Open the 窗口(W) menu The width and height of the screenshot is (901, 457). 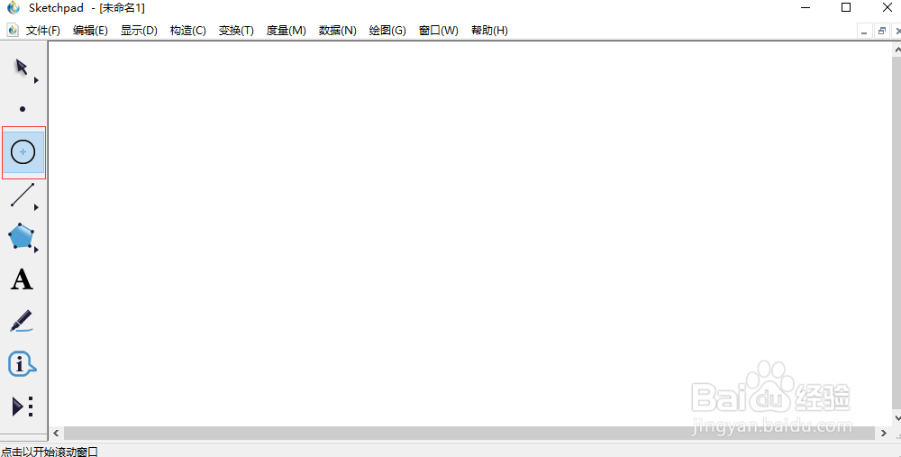click(x=439, y=31)
